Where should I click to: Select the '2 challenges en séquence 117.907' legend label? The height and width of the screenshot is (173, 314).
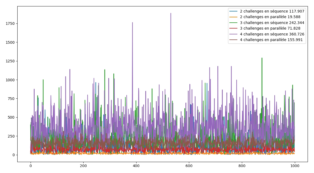[272, 11]
